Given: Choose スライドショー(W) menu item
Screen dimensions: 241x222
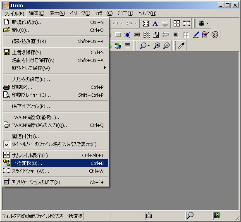Looking at the screenshot, I should (x=56, y=171).
